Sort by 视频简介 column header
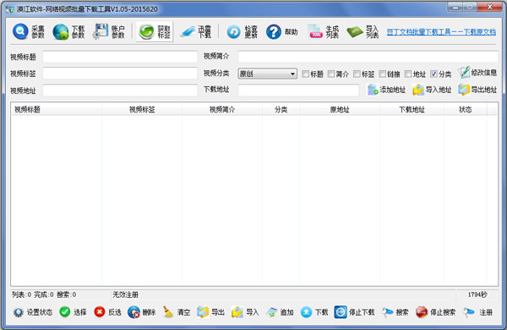 (x=222, y=109)
